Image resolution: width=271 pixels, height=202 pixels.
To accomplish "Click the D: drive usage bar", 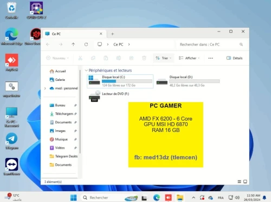I will pos(195,81).
